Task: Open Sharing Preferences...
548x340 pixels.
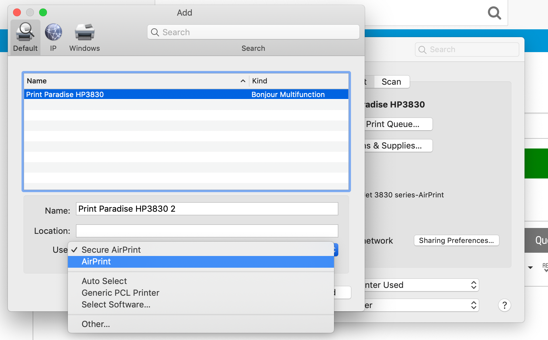Action: (456, 240)
